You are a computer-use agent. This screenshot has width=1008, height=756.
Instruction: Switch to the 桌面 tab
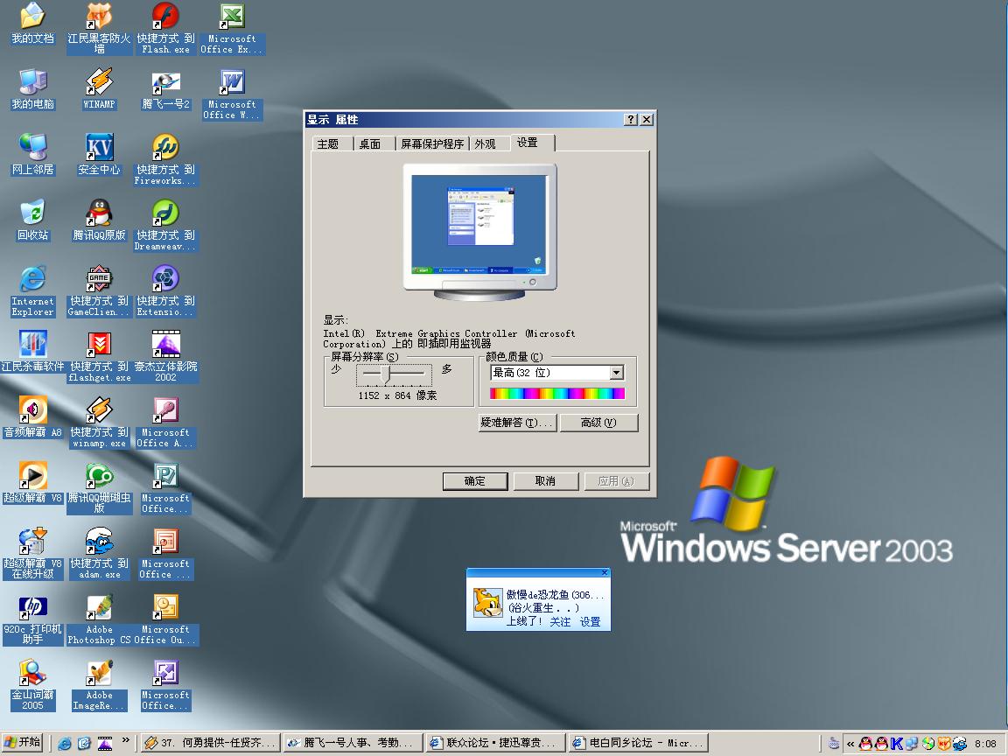[370, 143]
